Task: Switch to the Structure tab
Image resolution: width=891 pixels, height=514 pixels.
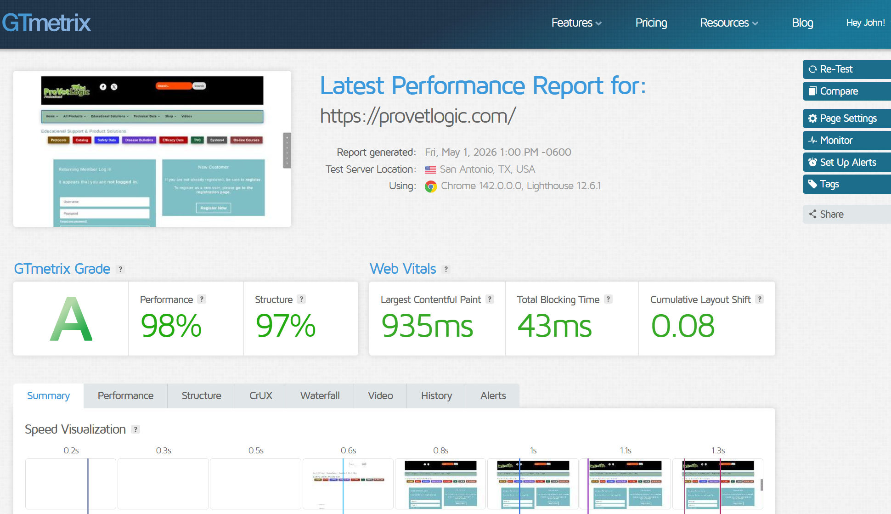Action: pos(201,396)
